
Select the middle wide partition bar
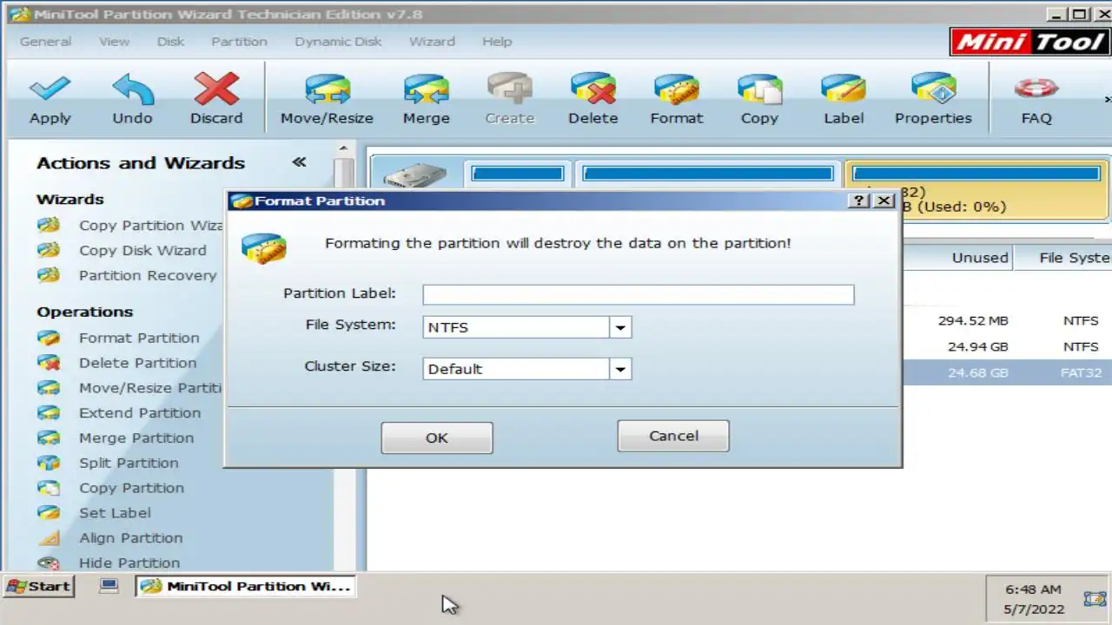pos(707,174)
